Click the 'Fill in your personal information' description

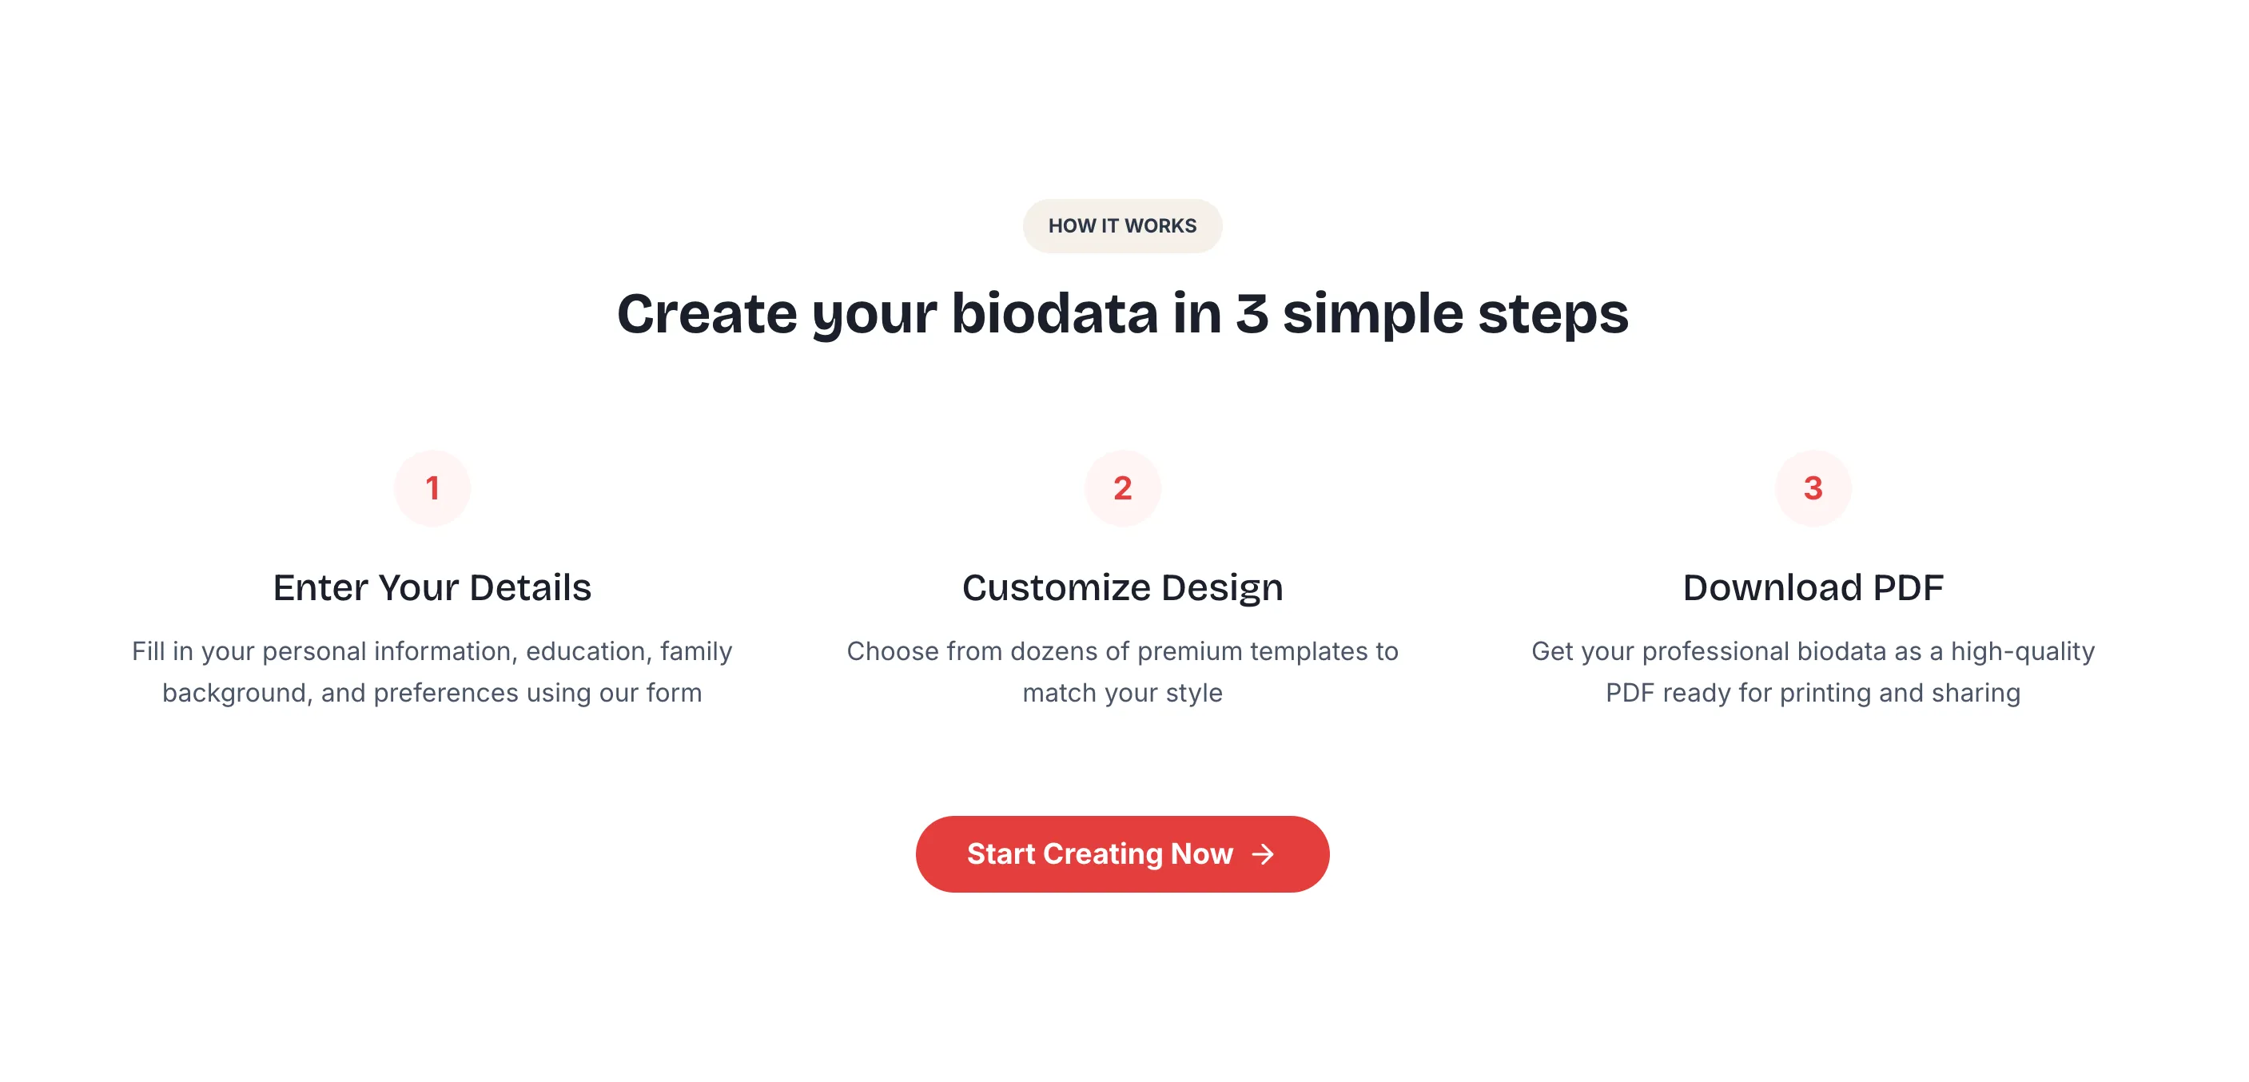tap(432, 671)
